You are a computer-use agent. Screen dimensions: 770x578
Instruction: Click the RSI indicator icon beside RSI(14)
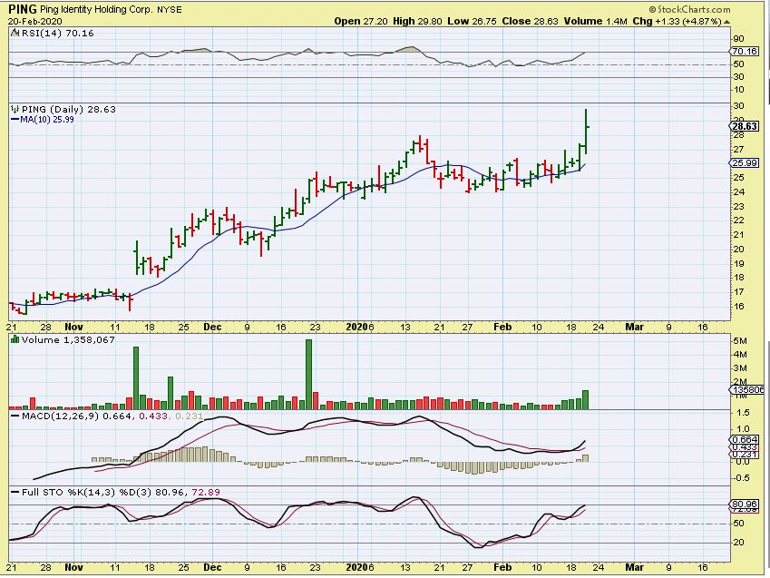click(15, 34)
